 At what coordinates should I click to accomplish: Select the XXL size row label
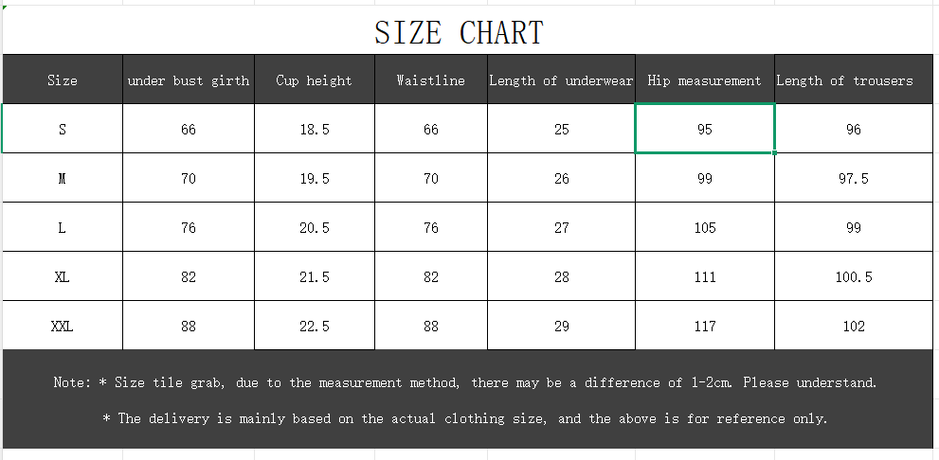[63, 326]
